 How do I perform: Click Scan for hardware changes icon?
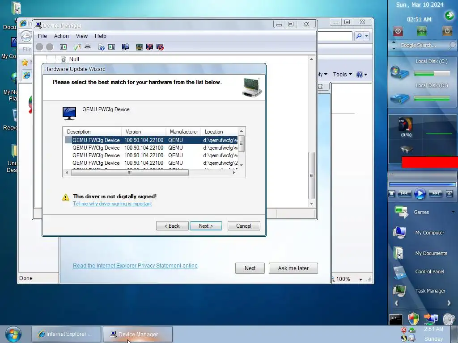(x=126, y=47)
